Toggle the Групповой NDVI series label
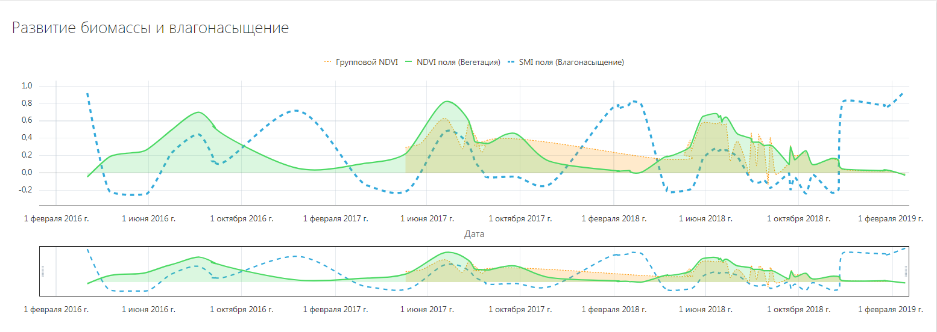This screenshot has width=937, height=332. click(x=367, y=62)
